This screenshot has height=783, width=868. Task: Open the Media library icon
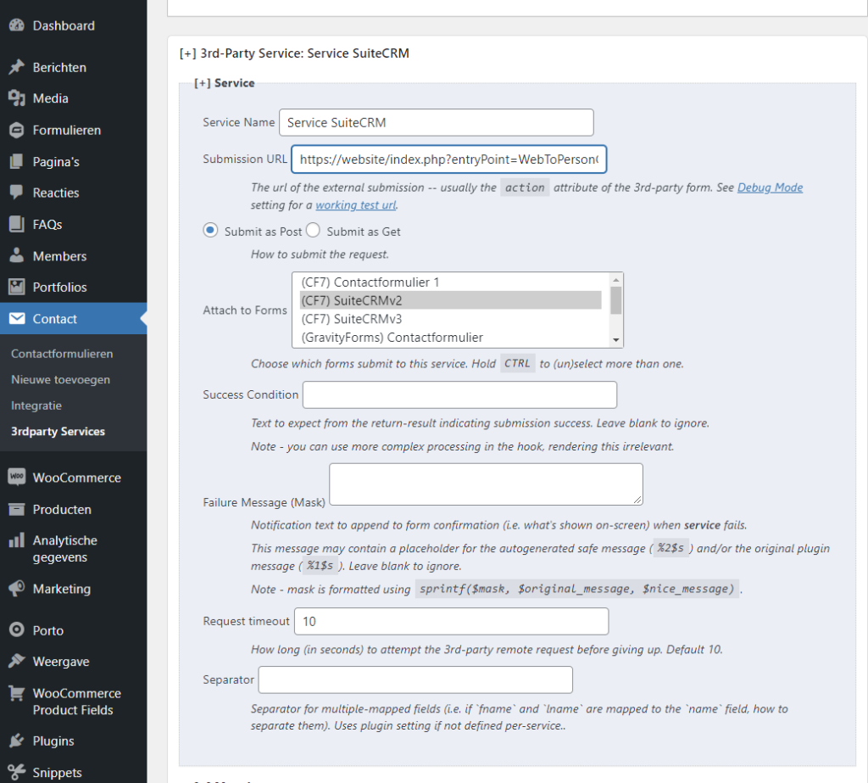(x=18, y=98)
